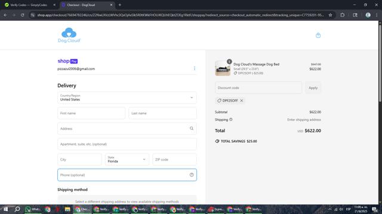
Task: Click the Total $622.00 amount
Action: pos(313,131)
